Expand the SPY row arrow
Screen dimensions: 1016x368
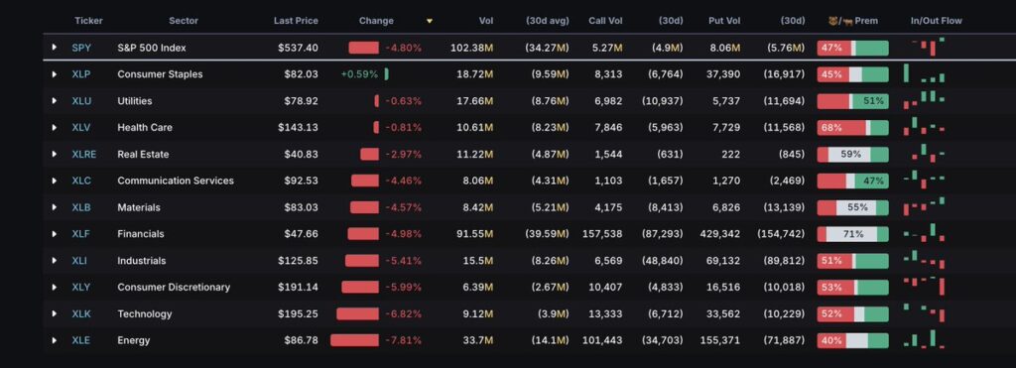click(x=55, y=48)
